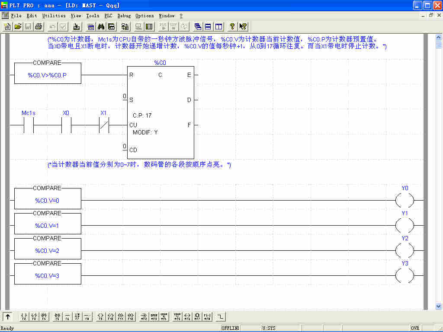Click the binoculars find icon
The width and height of the screenshot is (443, 332).
tap(101, 26)
